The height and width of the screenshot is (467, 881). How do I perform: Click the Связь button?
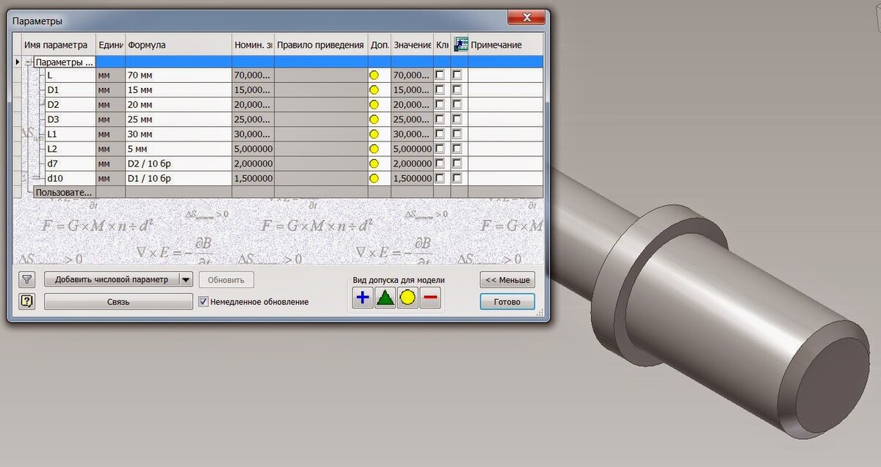point(118,301)
